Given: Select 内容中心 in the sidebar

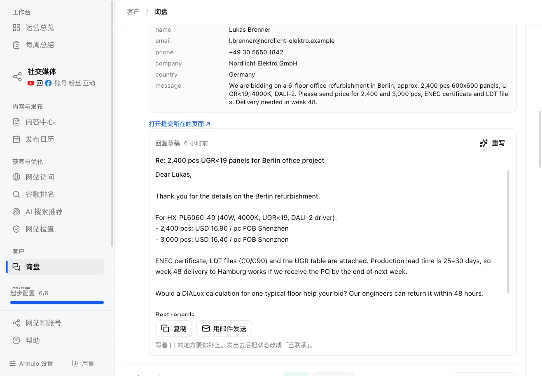Looking at the screenshot, I should click(55, 122).
